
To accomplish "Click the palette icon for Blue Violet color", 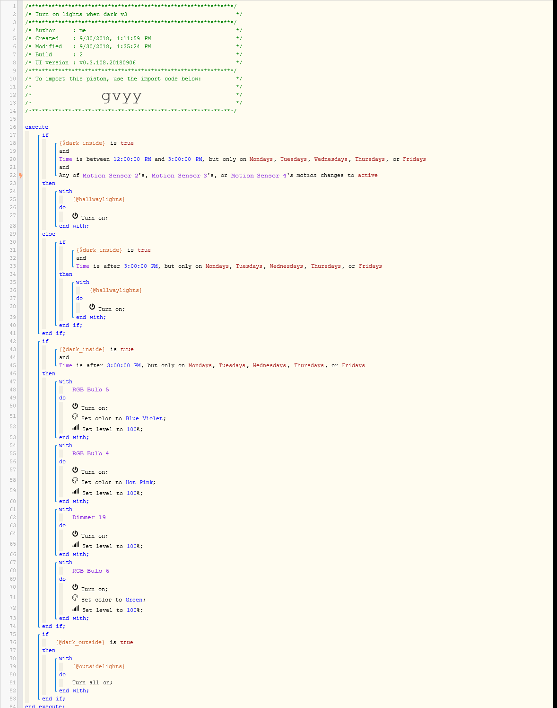I will pos(75,416).
